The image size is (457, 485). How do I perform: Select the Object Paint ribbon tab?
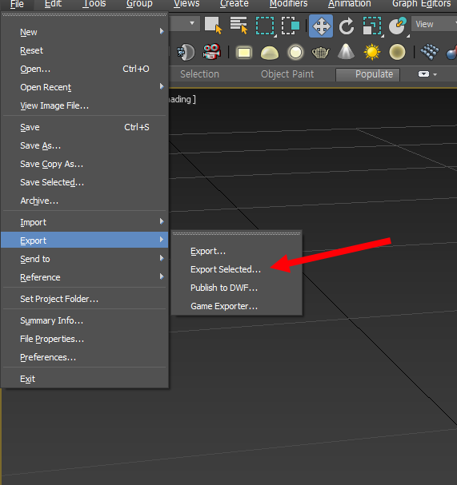click(287, 74)
